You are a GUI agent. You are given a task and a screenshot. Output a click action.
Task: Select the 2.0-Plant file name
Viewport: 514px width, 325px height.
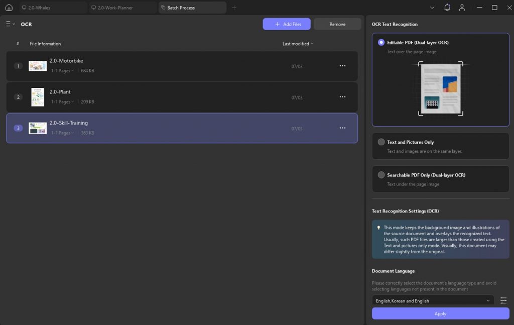click(x=60, y=92)
